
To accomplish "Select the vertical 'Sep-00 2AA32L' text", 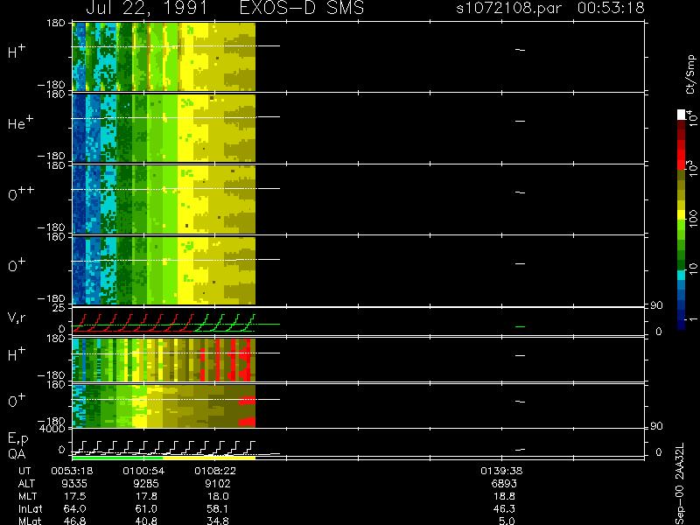I will click(x=680, y=485).
